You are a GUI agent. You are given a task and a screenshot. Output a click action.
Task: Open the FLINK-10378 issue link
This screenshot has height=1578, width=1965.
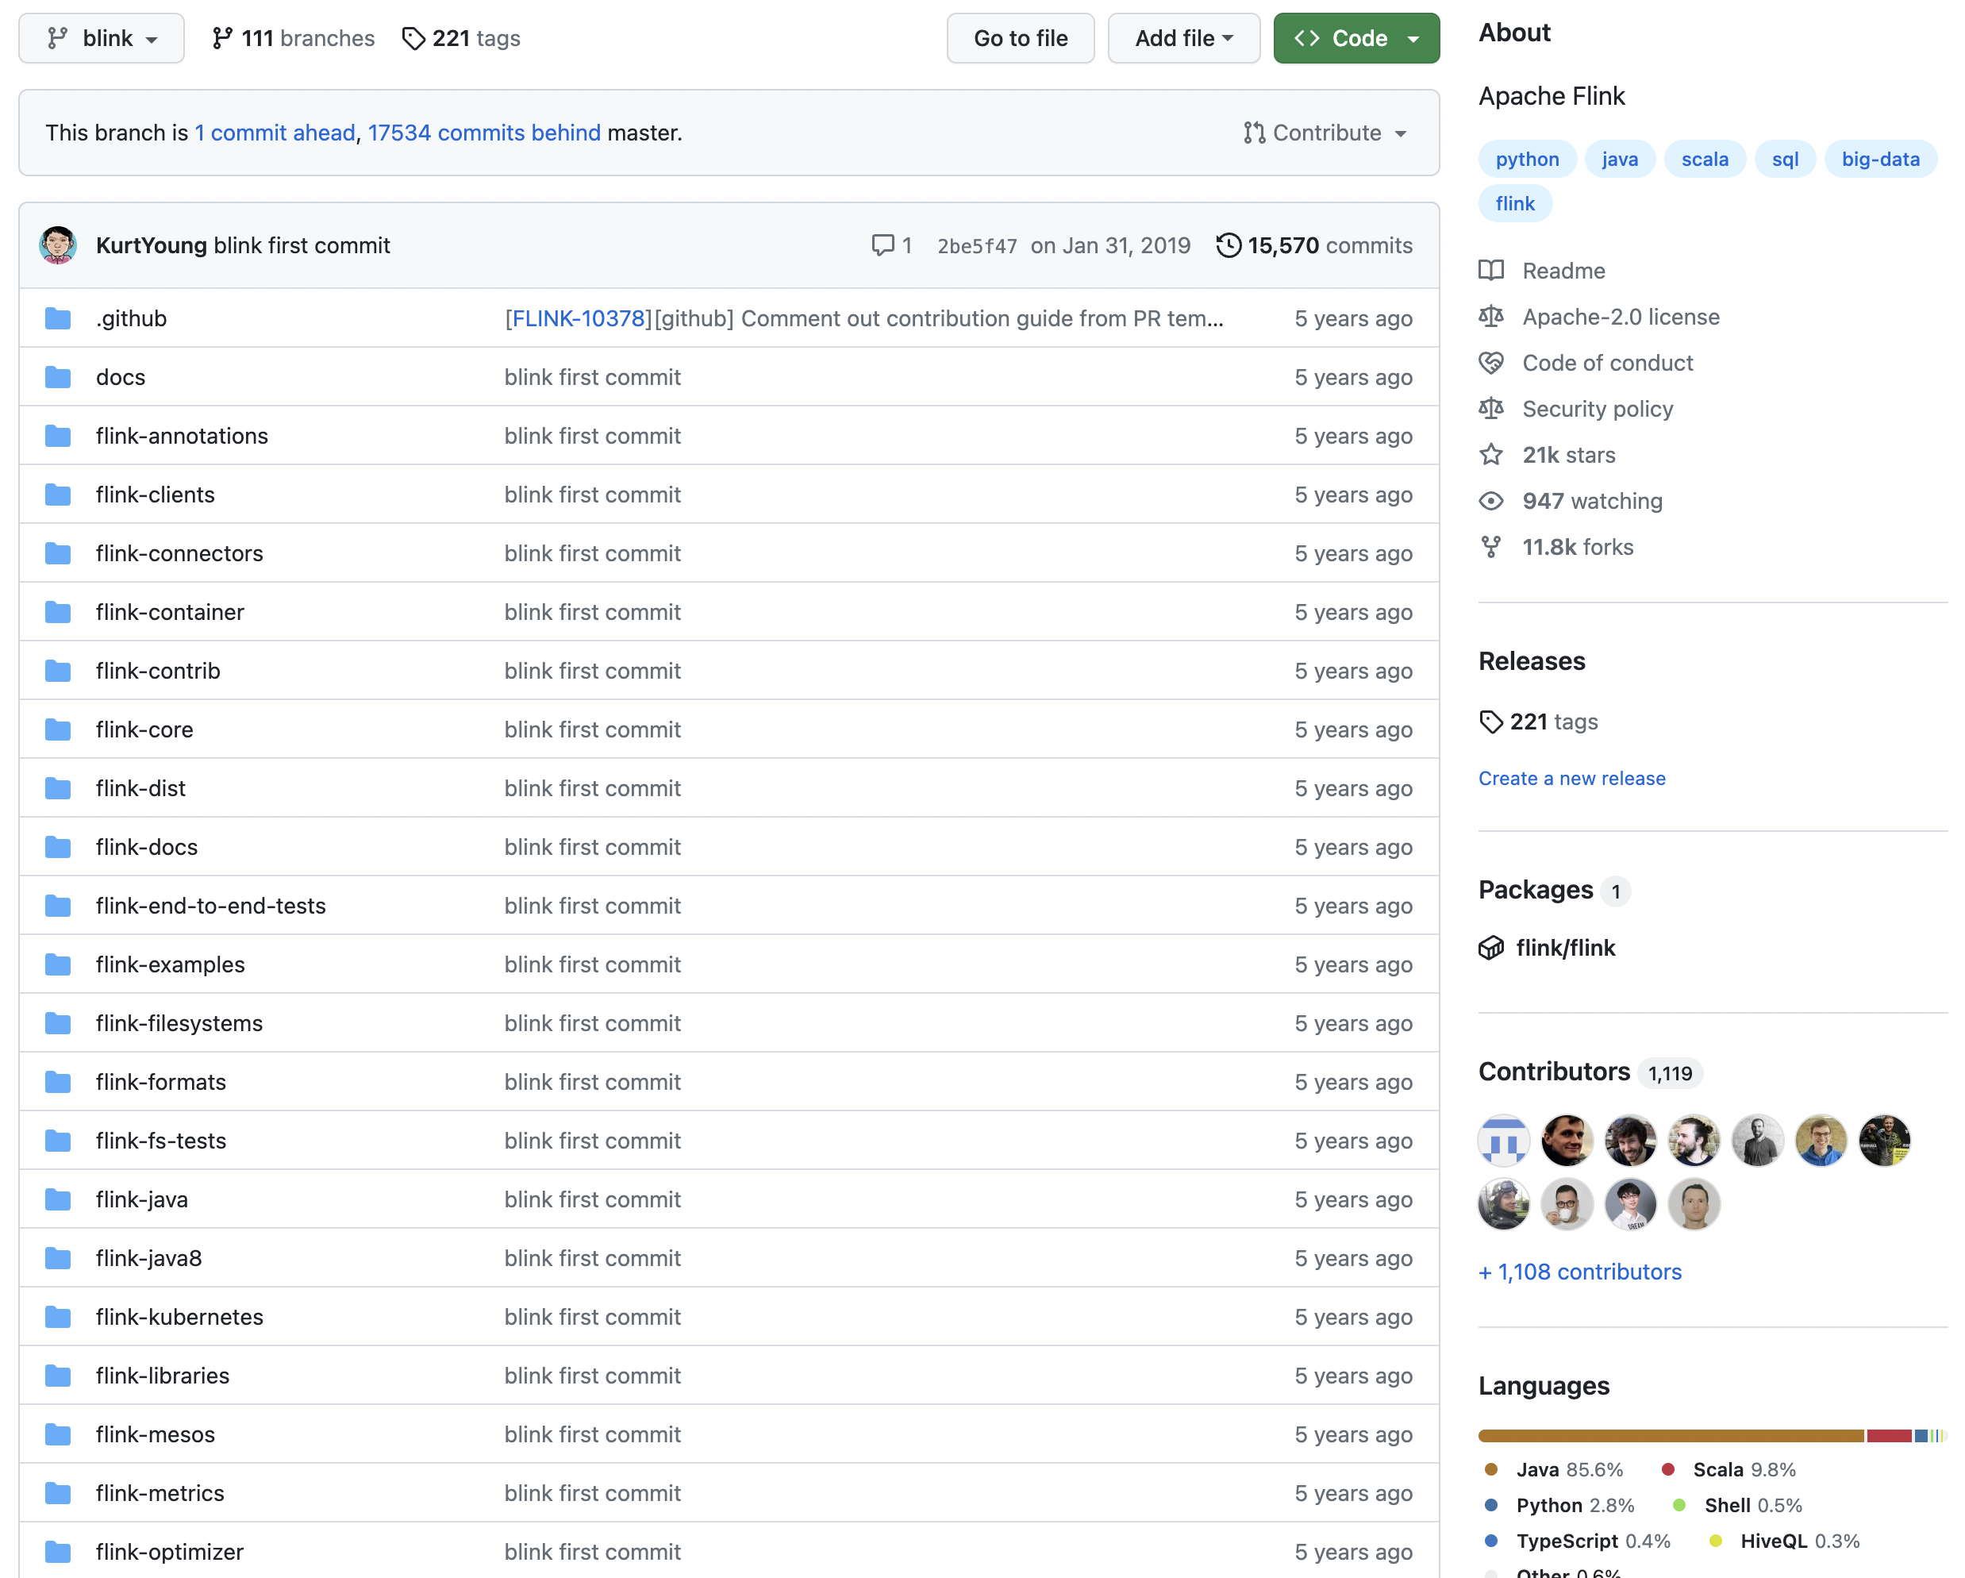tap(578, 318)
